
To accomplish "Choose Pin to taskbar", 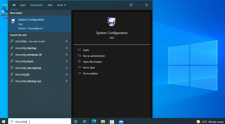I will (x=90, y=74).
